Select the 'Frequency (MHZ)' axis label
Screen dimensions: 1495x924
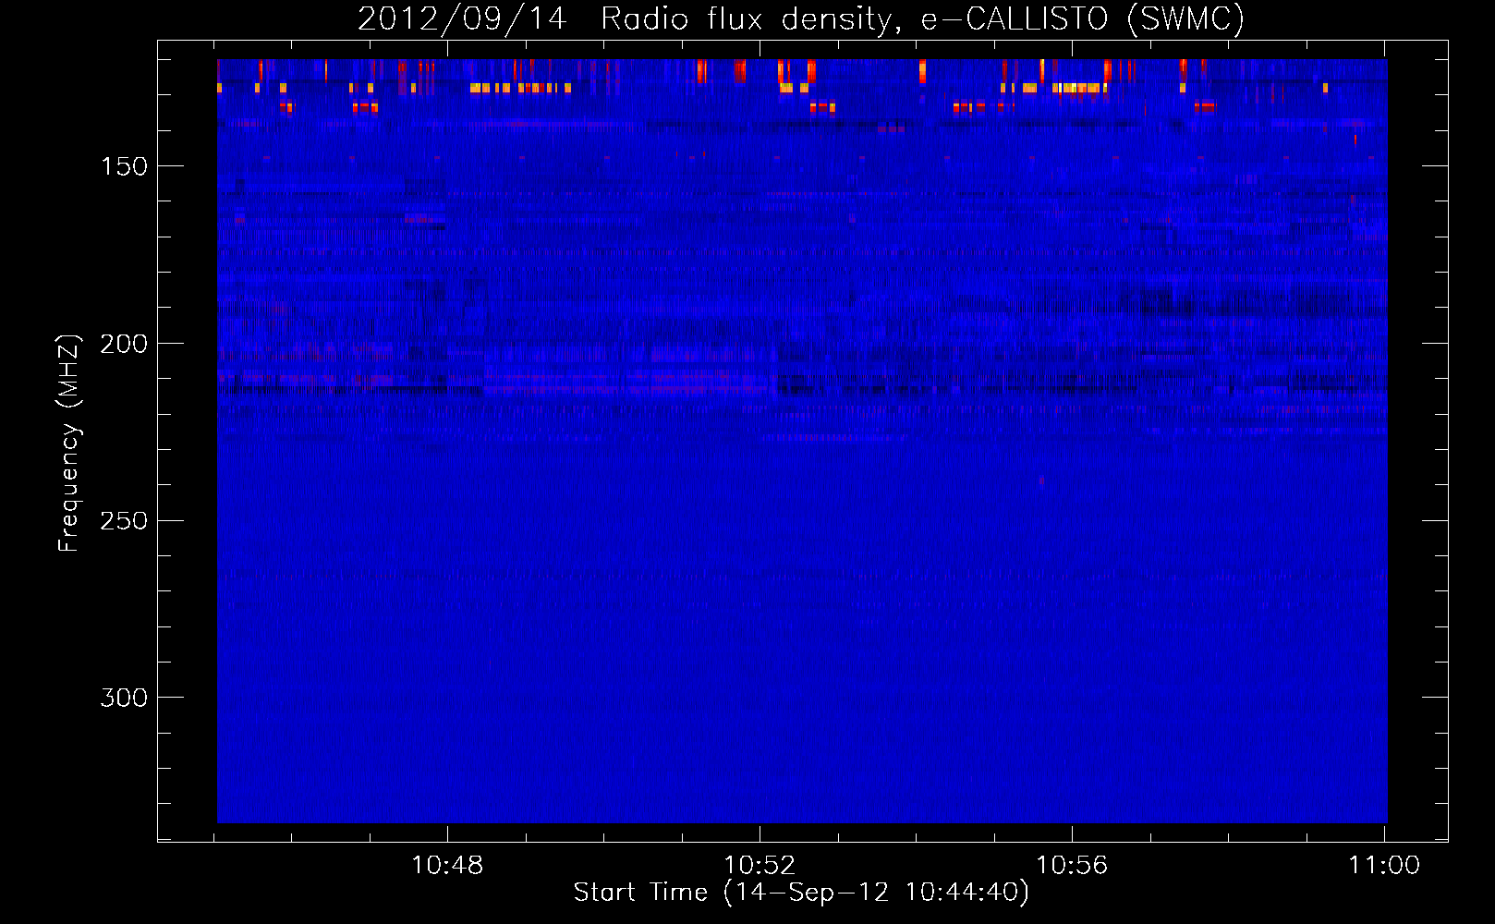coord(68,443)
